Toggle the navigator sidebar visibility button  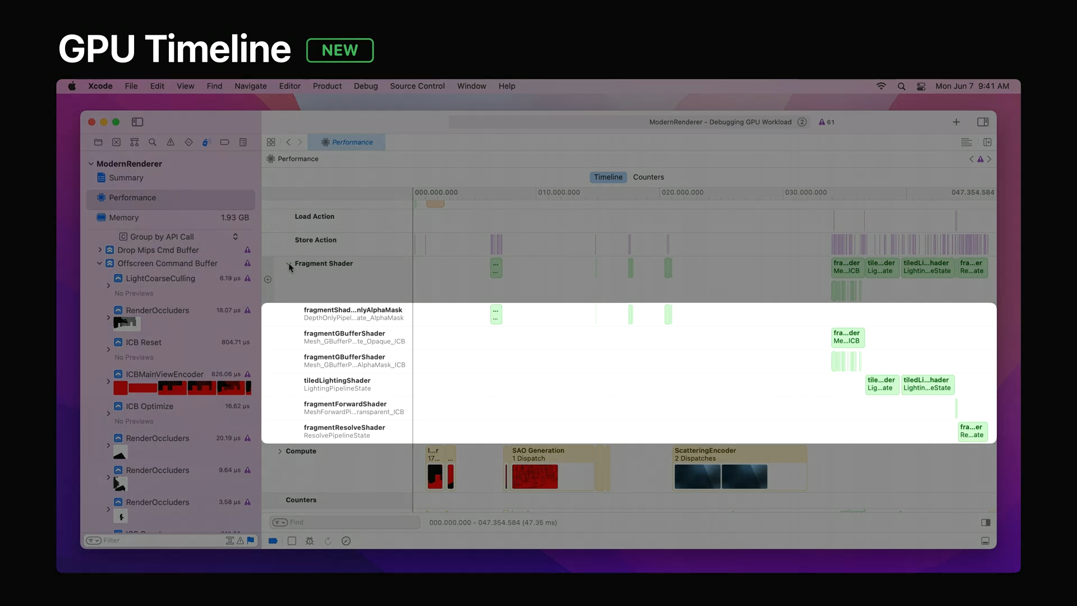tap(137, 122)
